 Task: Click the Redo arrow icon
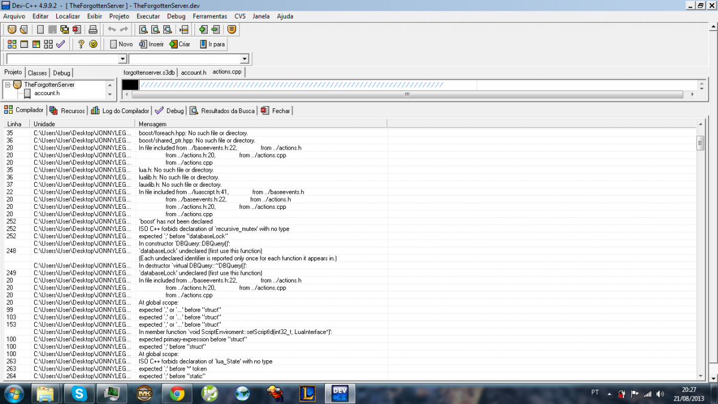pos(124,29)
